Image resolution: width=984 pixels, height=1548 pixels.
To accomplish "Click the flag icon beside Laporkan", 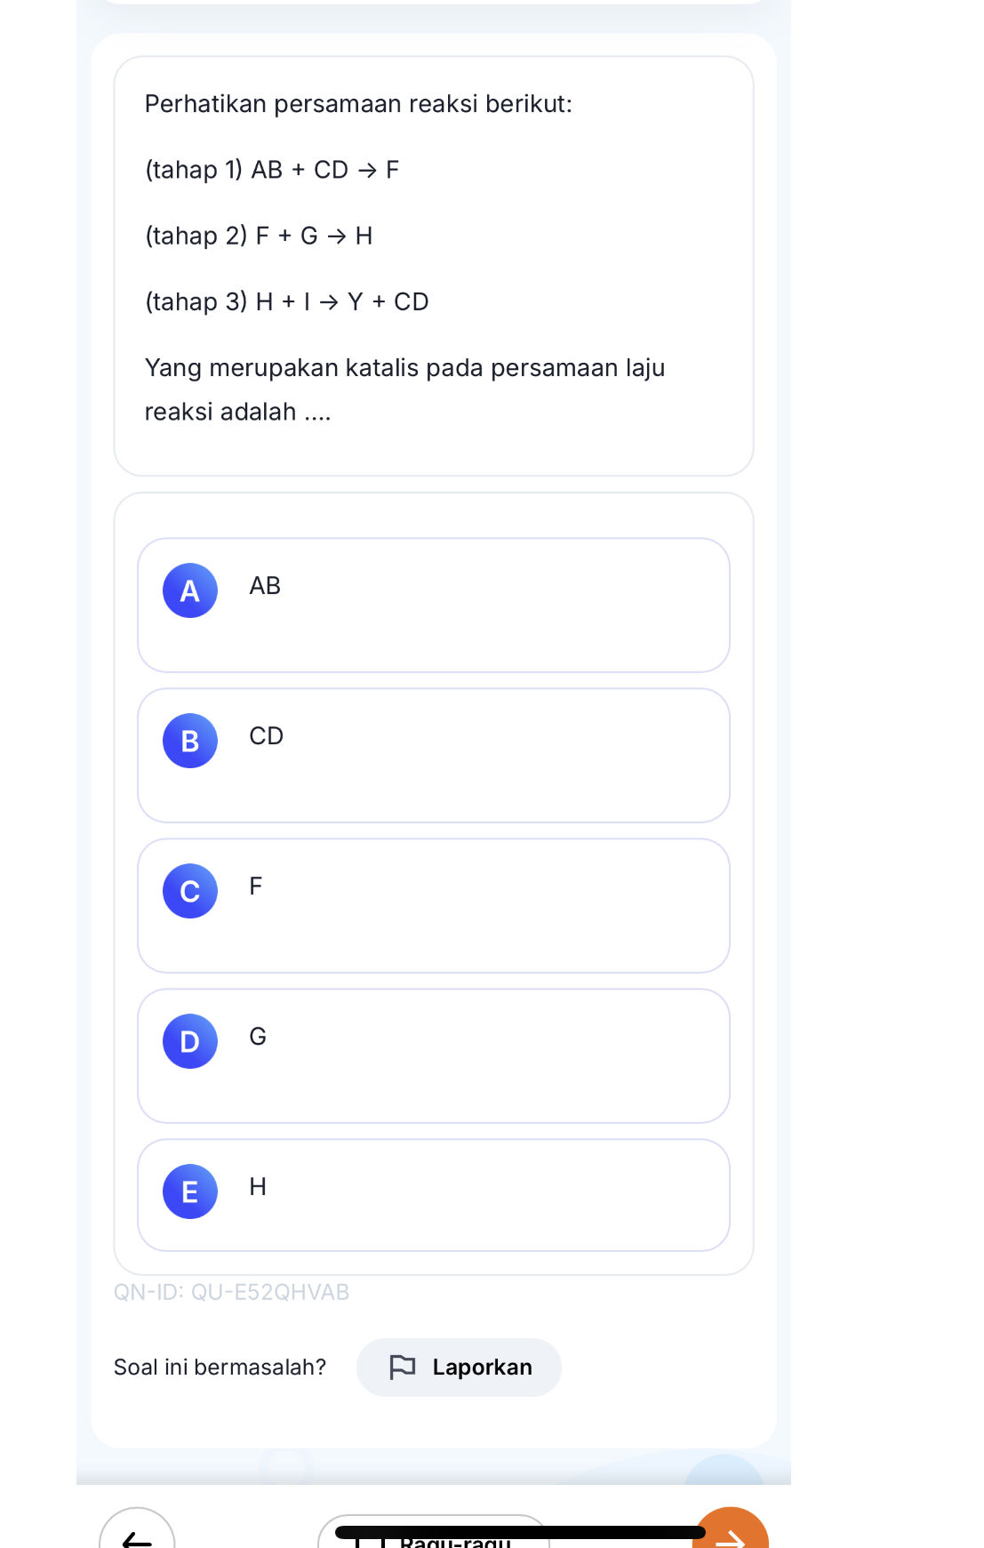I will pos(403,1367).
